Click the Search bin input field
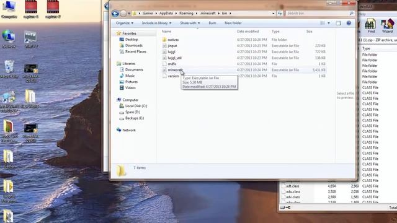This screenshot has width=397, height=223. pos(318,13)
